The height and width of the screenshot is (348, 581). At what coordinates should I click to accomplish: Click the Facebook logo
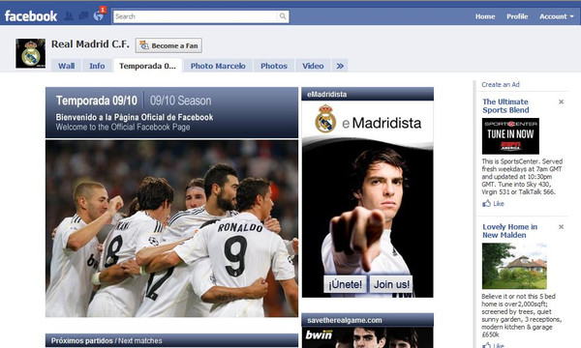(31, 15)
